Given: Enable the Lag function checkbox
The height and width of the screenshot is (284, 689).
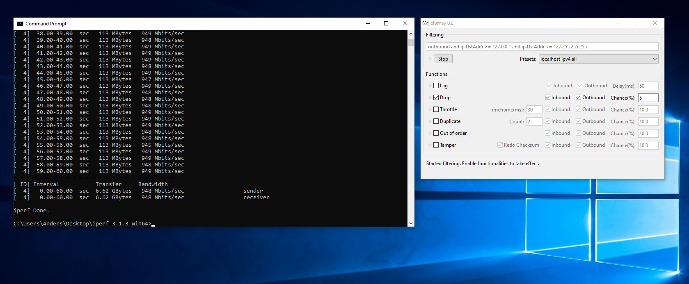Looking at the screenshot, I should [436, 86].
